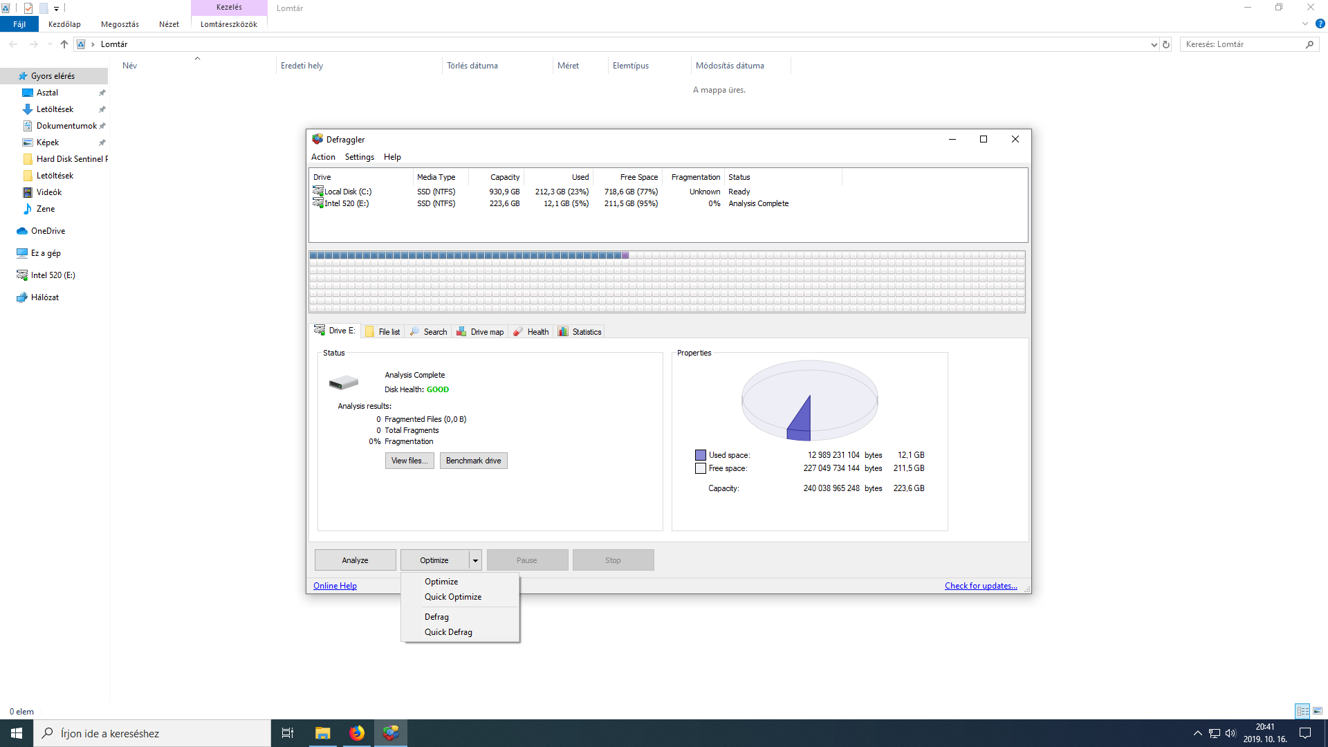Screen dimensions: 1328x747
Task: Open the Statistics tab
Action: [x=580, y=332]
